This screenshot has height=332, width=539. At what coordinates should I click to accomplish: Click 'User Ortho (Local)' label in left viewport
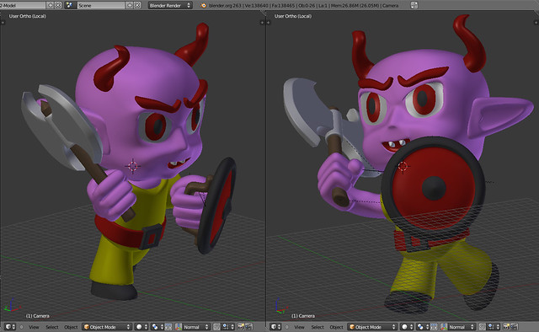(x=27, y=16)
